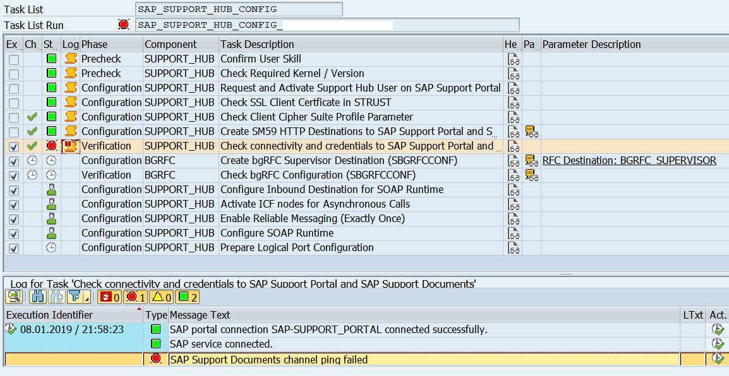Image resolution: width=729 pixels, height=376 pixels.
Task: Select 'SAP Support Documents channel ping failed' message
Action: point(268,360)
